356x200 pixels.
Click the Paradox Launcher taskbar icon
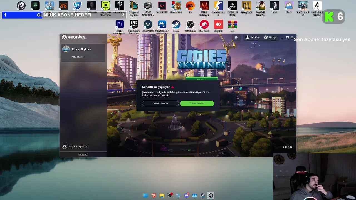pos(211,196)
